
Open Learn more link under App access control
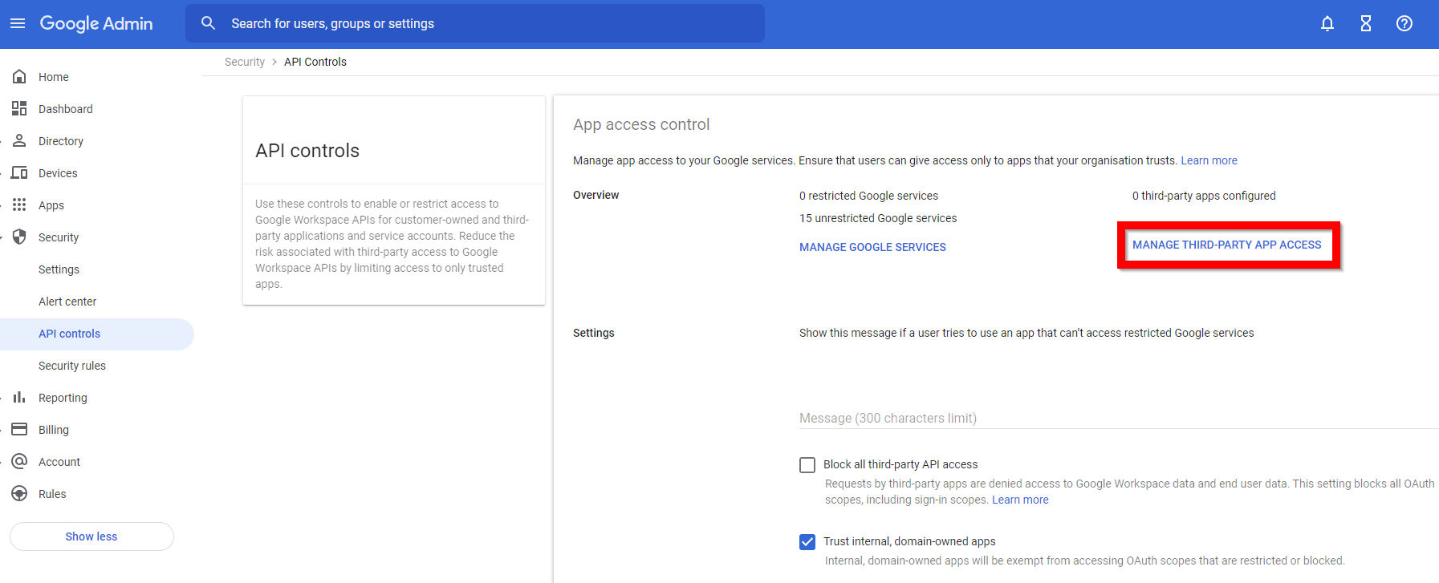(x=1209, y=160)
